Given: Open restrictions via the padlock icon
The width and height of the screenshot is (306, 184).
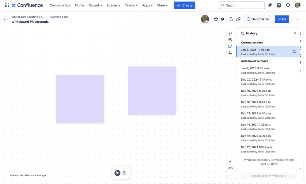Looking at the screenshot, I should tap(231, 19).
